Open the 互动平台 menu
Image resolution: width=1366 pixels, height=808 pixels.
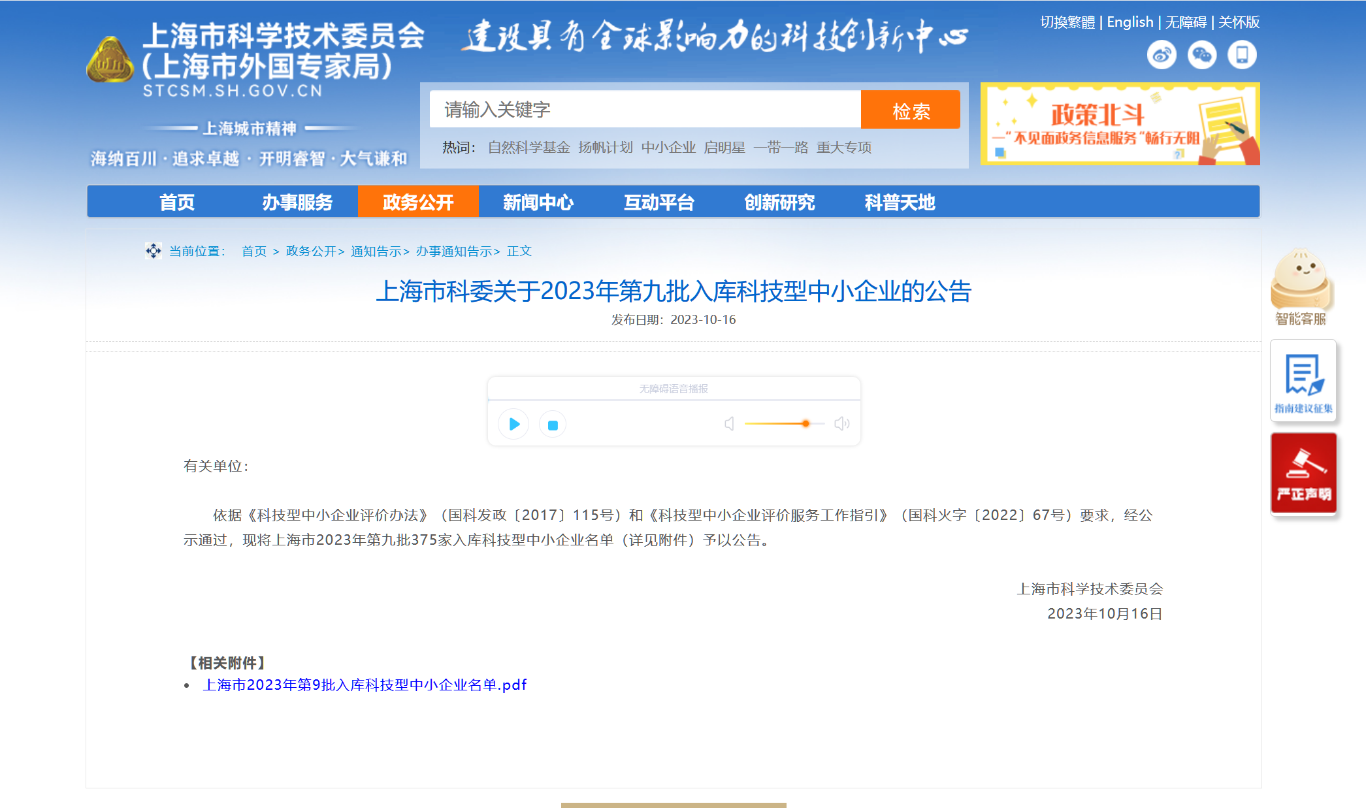(x=659, y=202)
